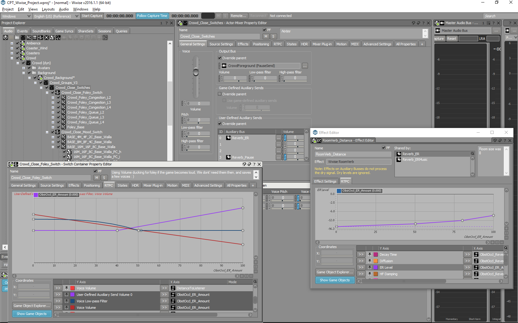This screenshot has height=323, width=518.
Task: Click the pin icon on the Voice Low-pass Filter row
Action: (66, 301)
